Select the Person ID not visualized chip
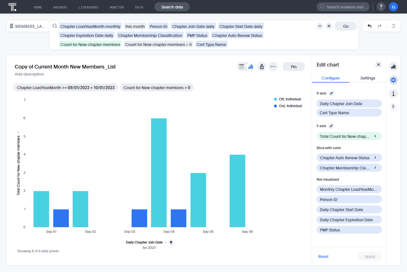Viewport: 407px width, 272px height. pos(349,199)
